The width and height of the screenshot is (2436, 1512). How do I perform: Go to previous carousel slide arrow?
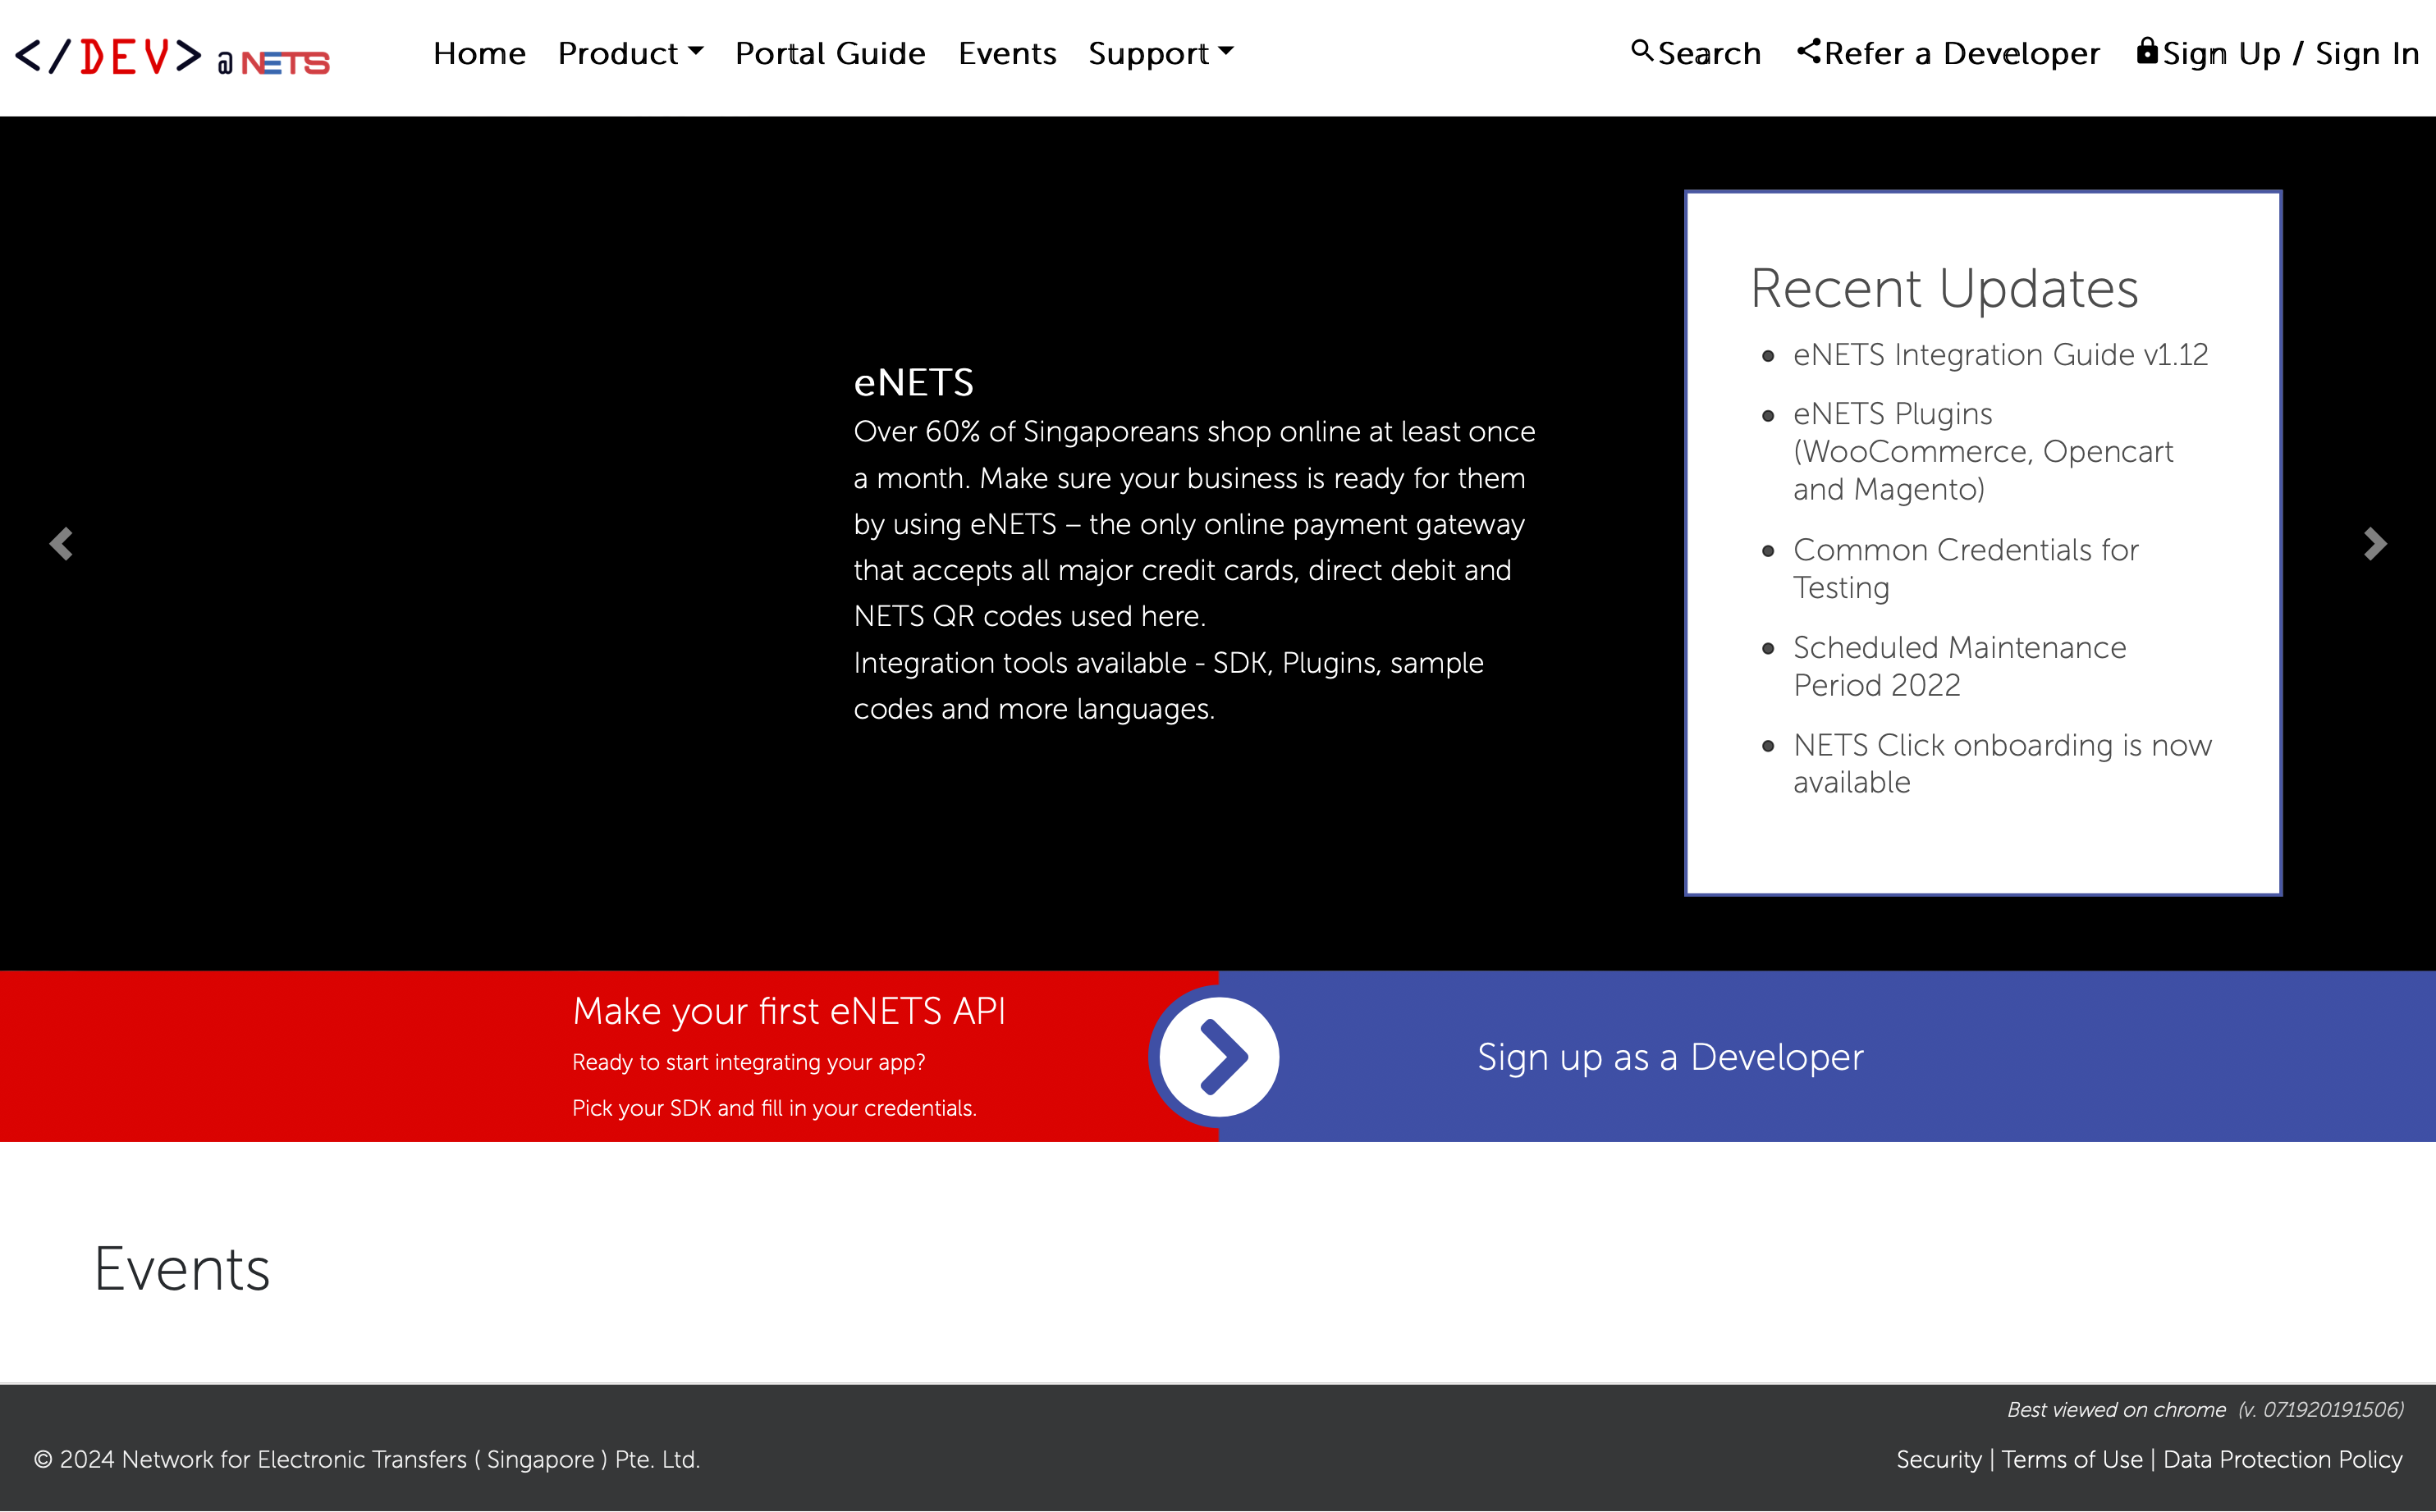(61, 544)
